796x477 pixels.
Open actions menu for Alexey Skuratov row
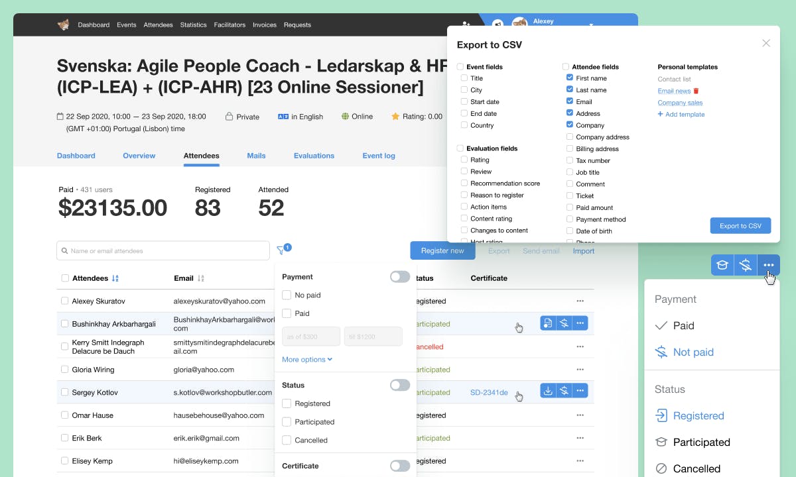[x=580, y=301]
